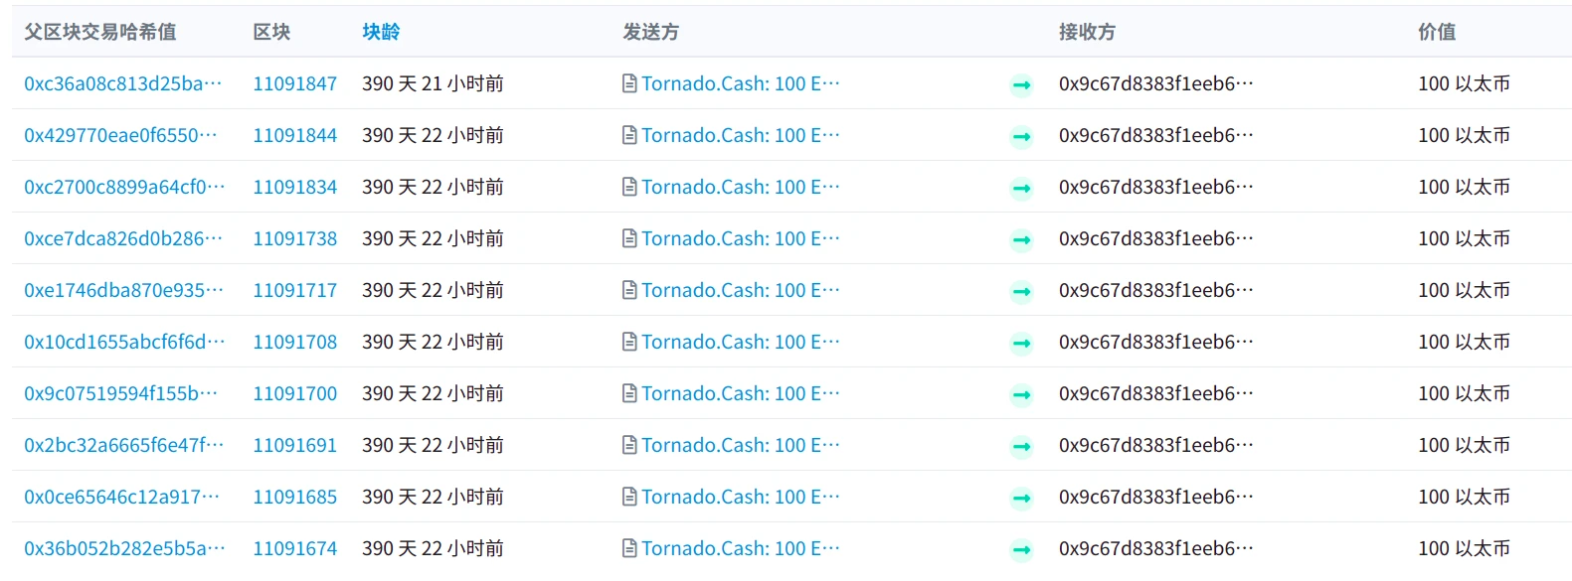Open Tornado.Cash sender in block 11091700 row
The image size is (1572, 581).
tap(741, 393)
